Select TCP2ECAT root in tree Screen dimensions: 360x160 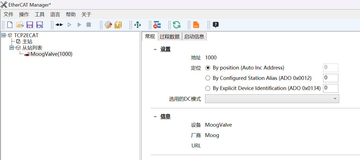pyautogui.click(x=26, y=35)
